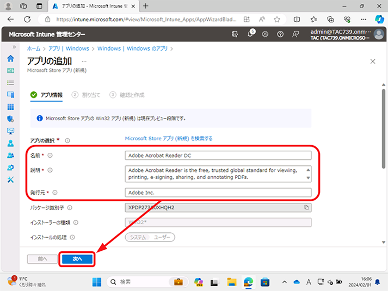Open Tenant administration icon in sidebar

click(10, 168)
